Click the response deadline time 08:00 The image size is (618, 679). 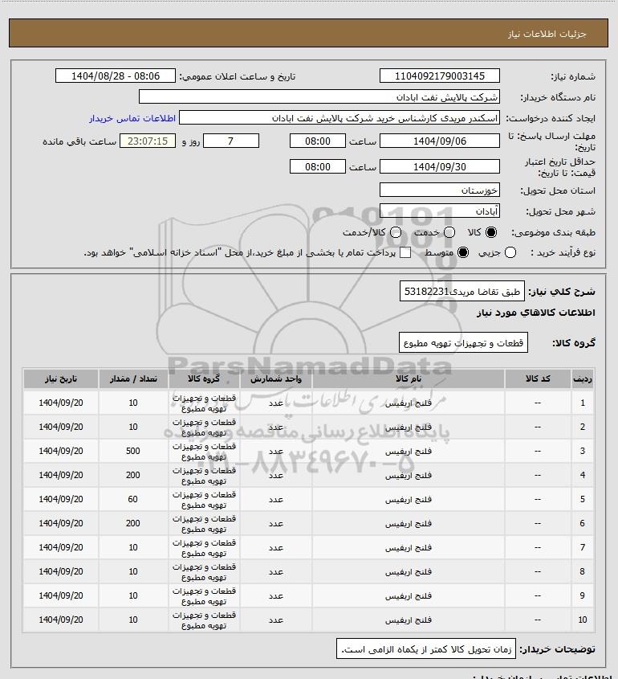click(x=318, y=141)
